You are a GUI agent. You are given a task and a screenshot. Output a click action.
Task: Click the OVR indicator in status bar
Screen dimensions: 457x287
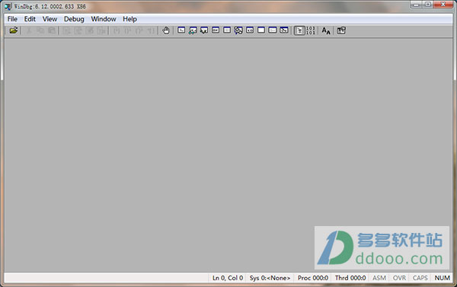click(399, 278)
